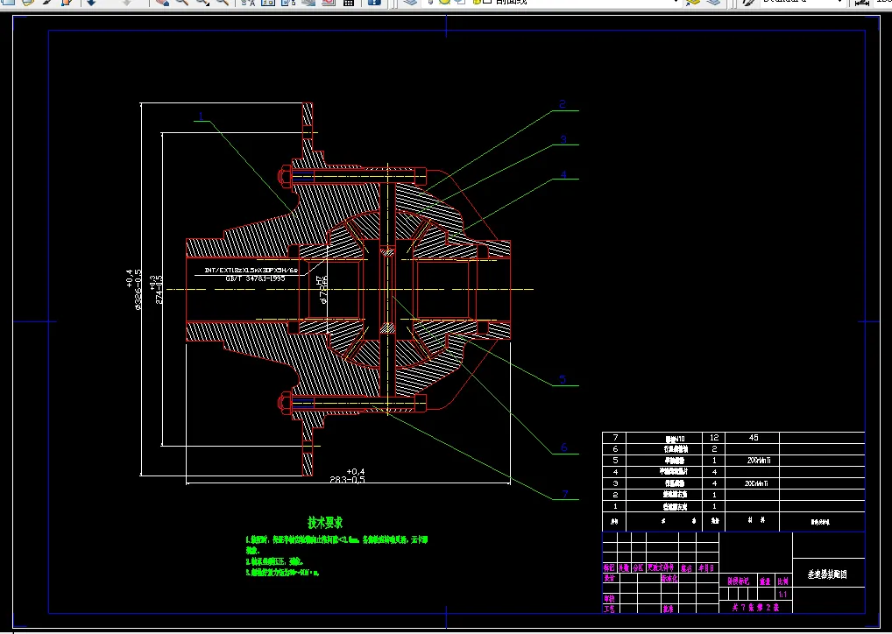Image resolution: width=892 pixels, height=634 pixels.
Task: Click the greyed Redo arrow icon
Action: pos(127,3)
